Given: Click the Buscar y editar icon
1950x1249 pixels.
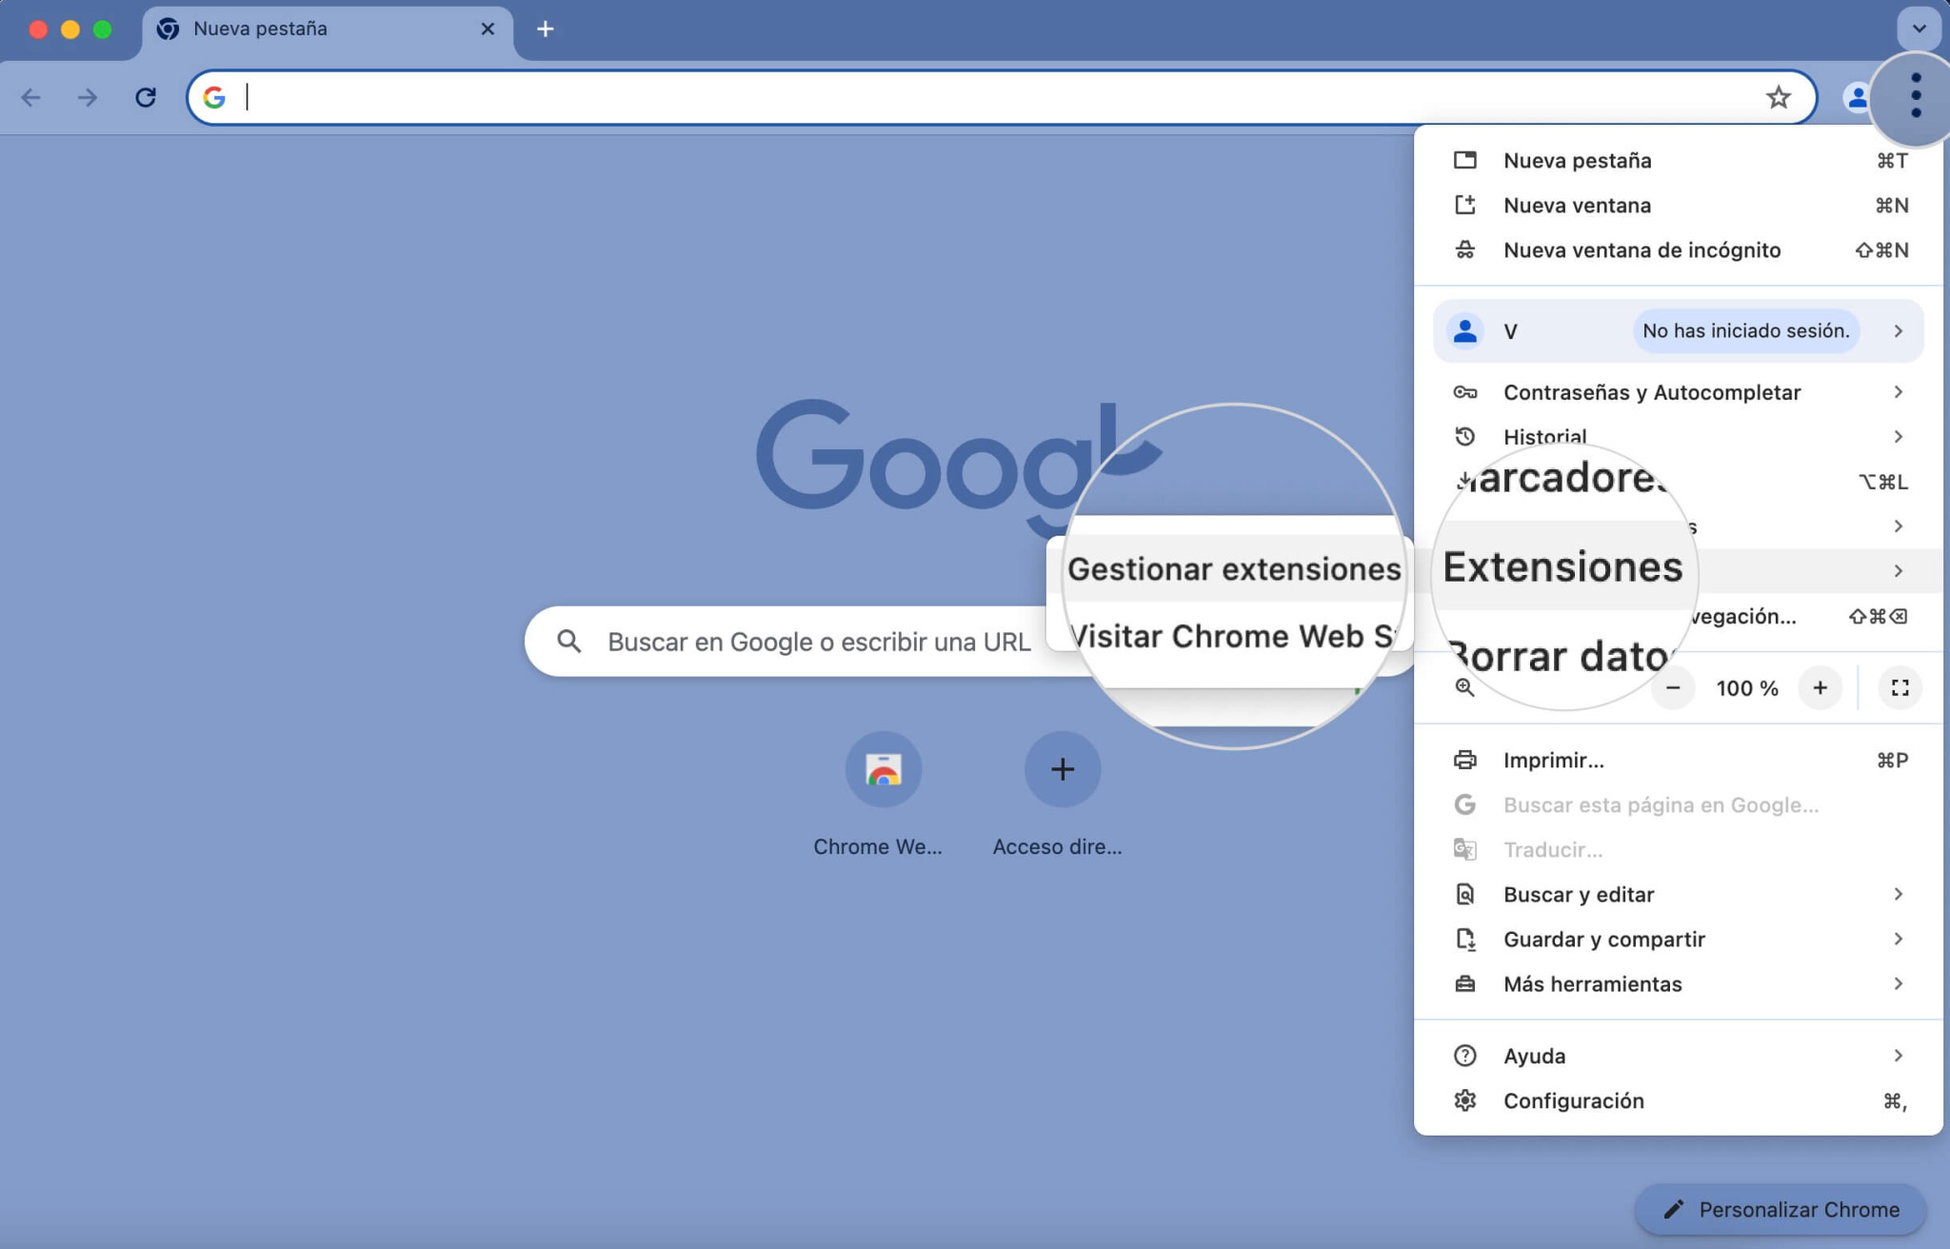Looking at the screenshot, I should tap(1465, 894).
